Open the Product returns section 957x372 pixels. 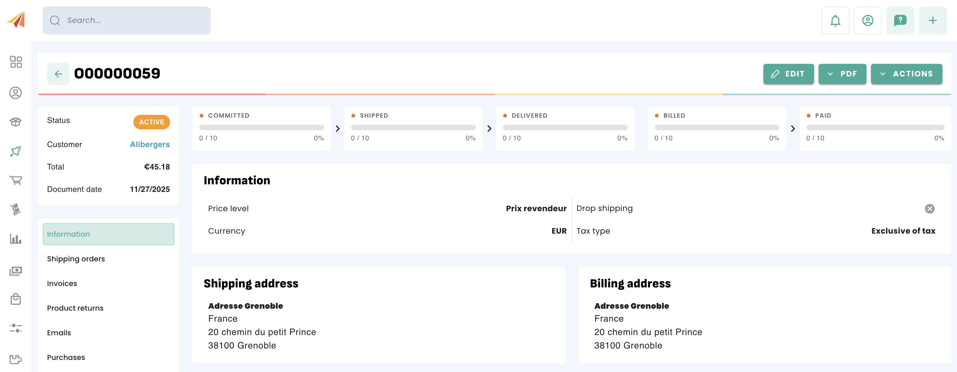tap(75, 308)
